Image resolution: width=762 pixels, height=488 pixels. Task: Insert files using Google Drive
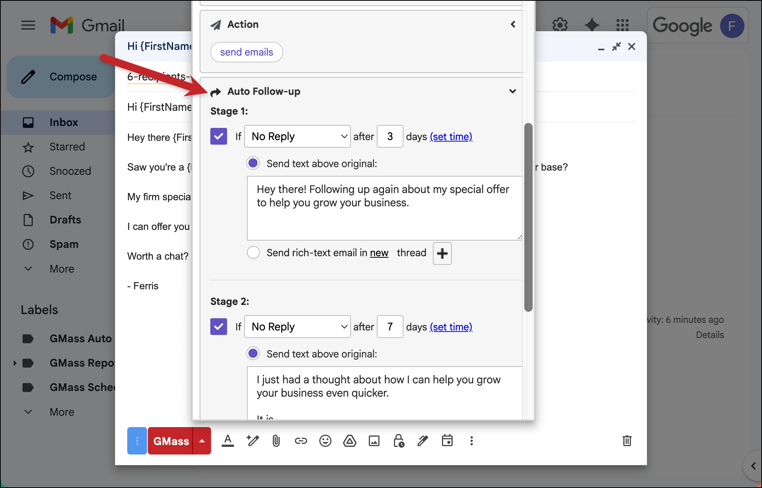coord(349,441)
